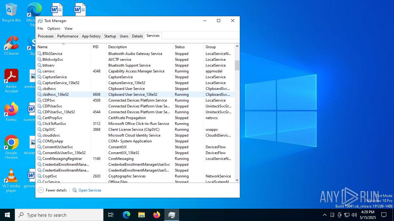Click the Task Manager title bar icon
The width and height of the screenshot is (394, 221).
[x=40, y=21]
